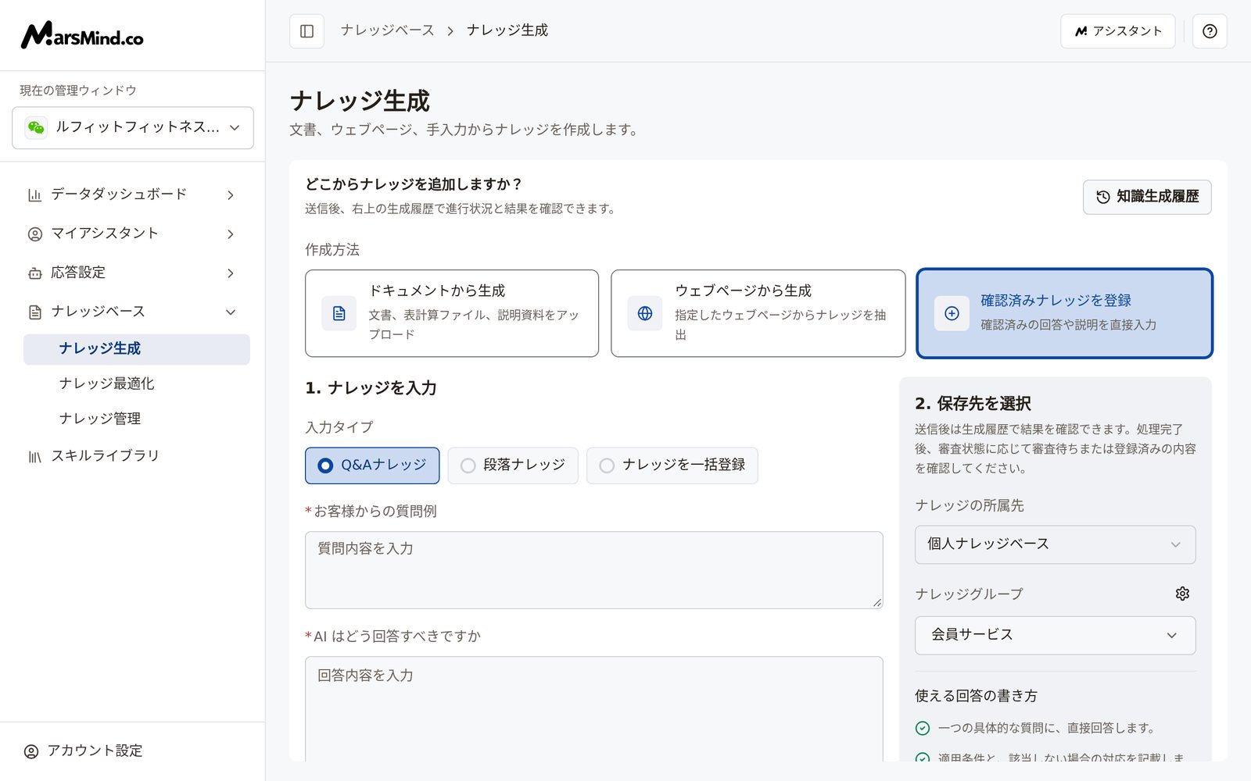Focus the 質問内容を入力 text area

pyautogui.click(x=594, y=570)
